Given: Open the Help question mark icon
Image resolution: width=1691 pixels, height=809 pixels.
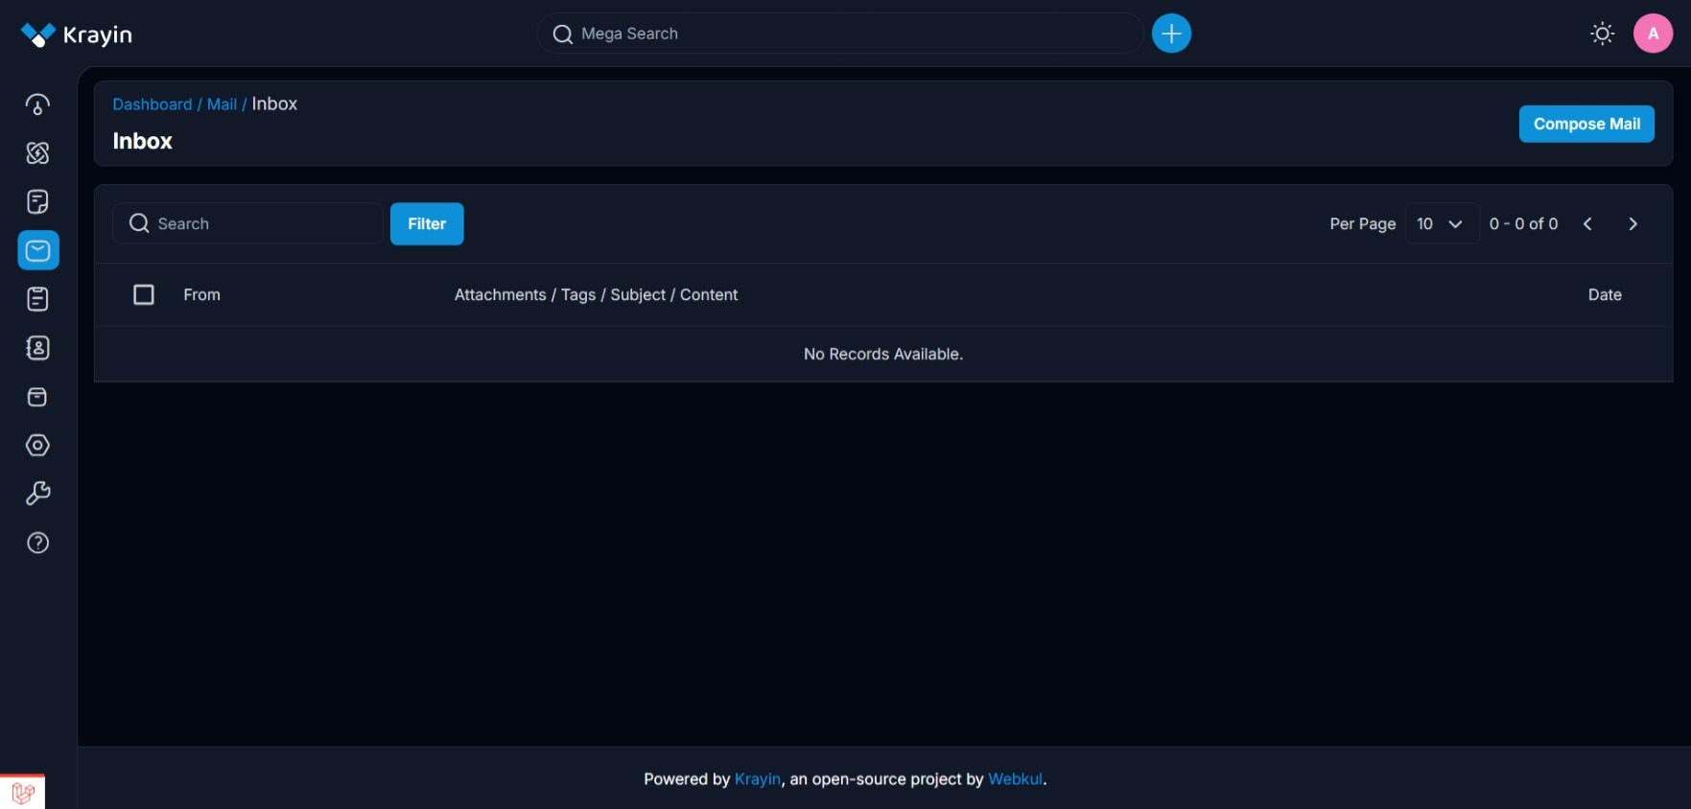Looking at the screenshot, I should coord(37,543).
